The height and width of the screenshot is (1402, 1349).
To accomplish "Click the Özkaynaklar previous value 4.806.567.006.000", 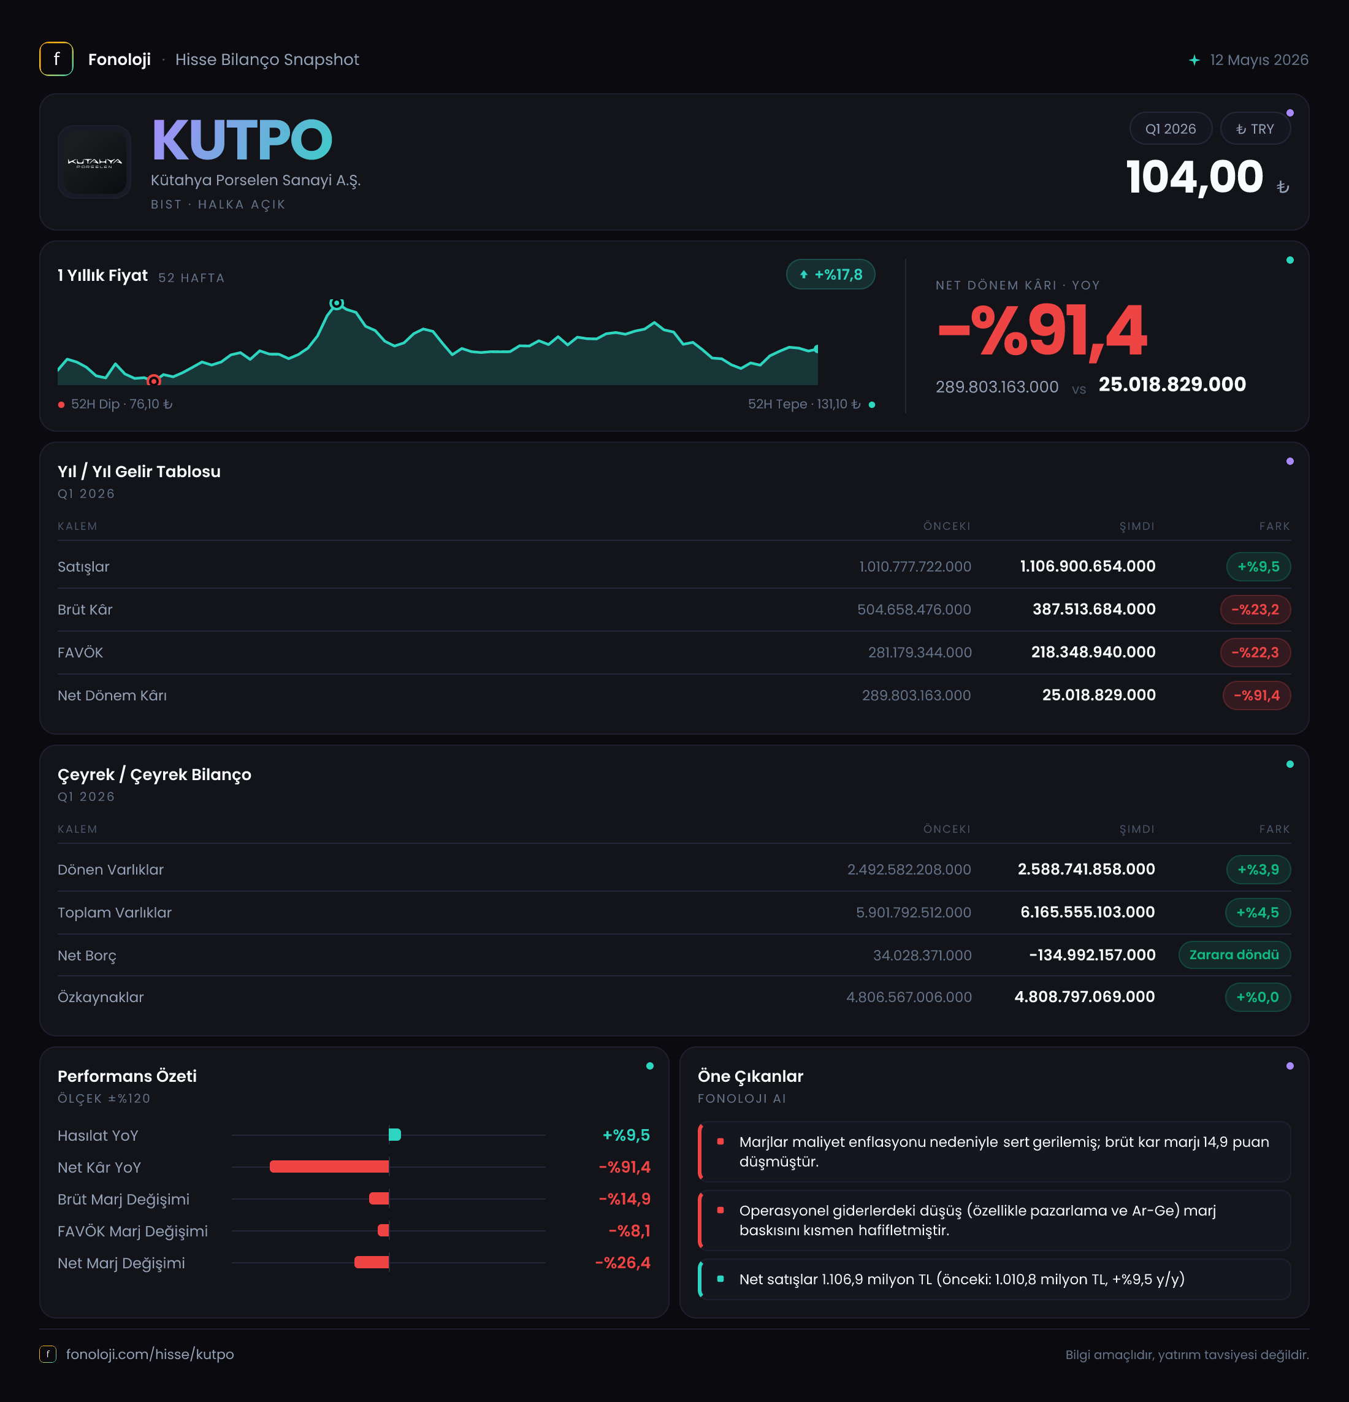I will (x=909, y=997).
